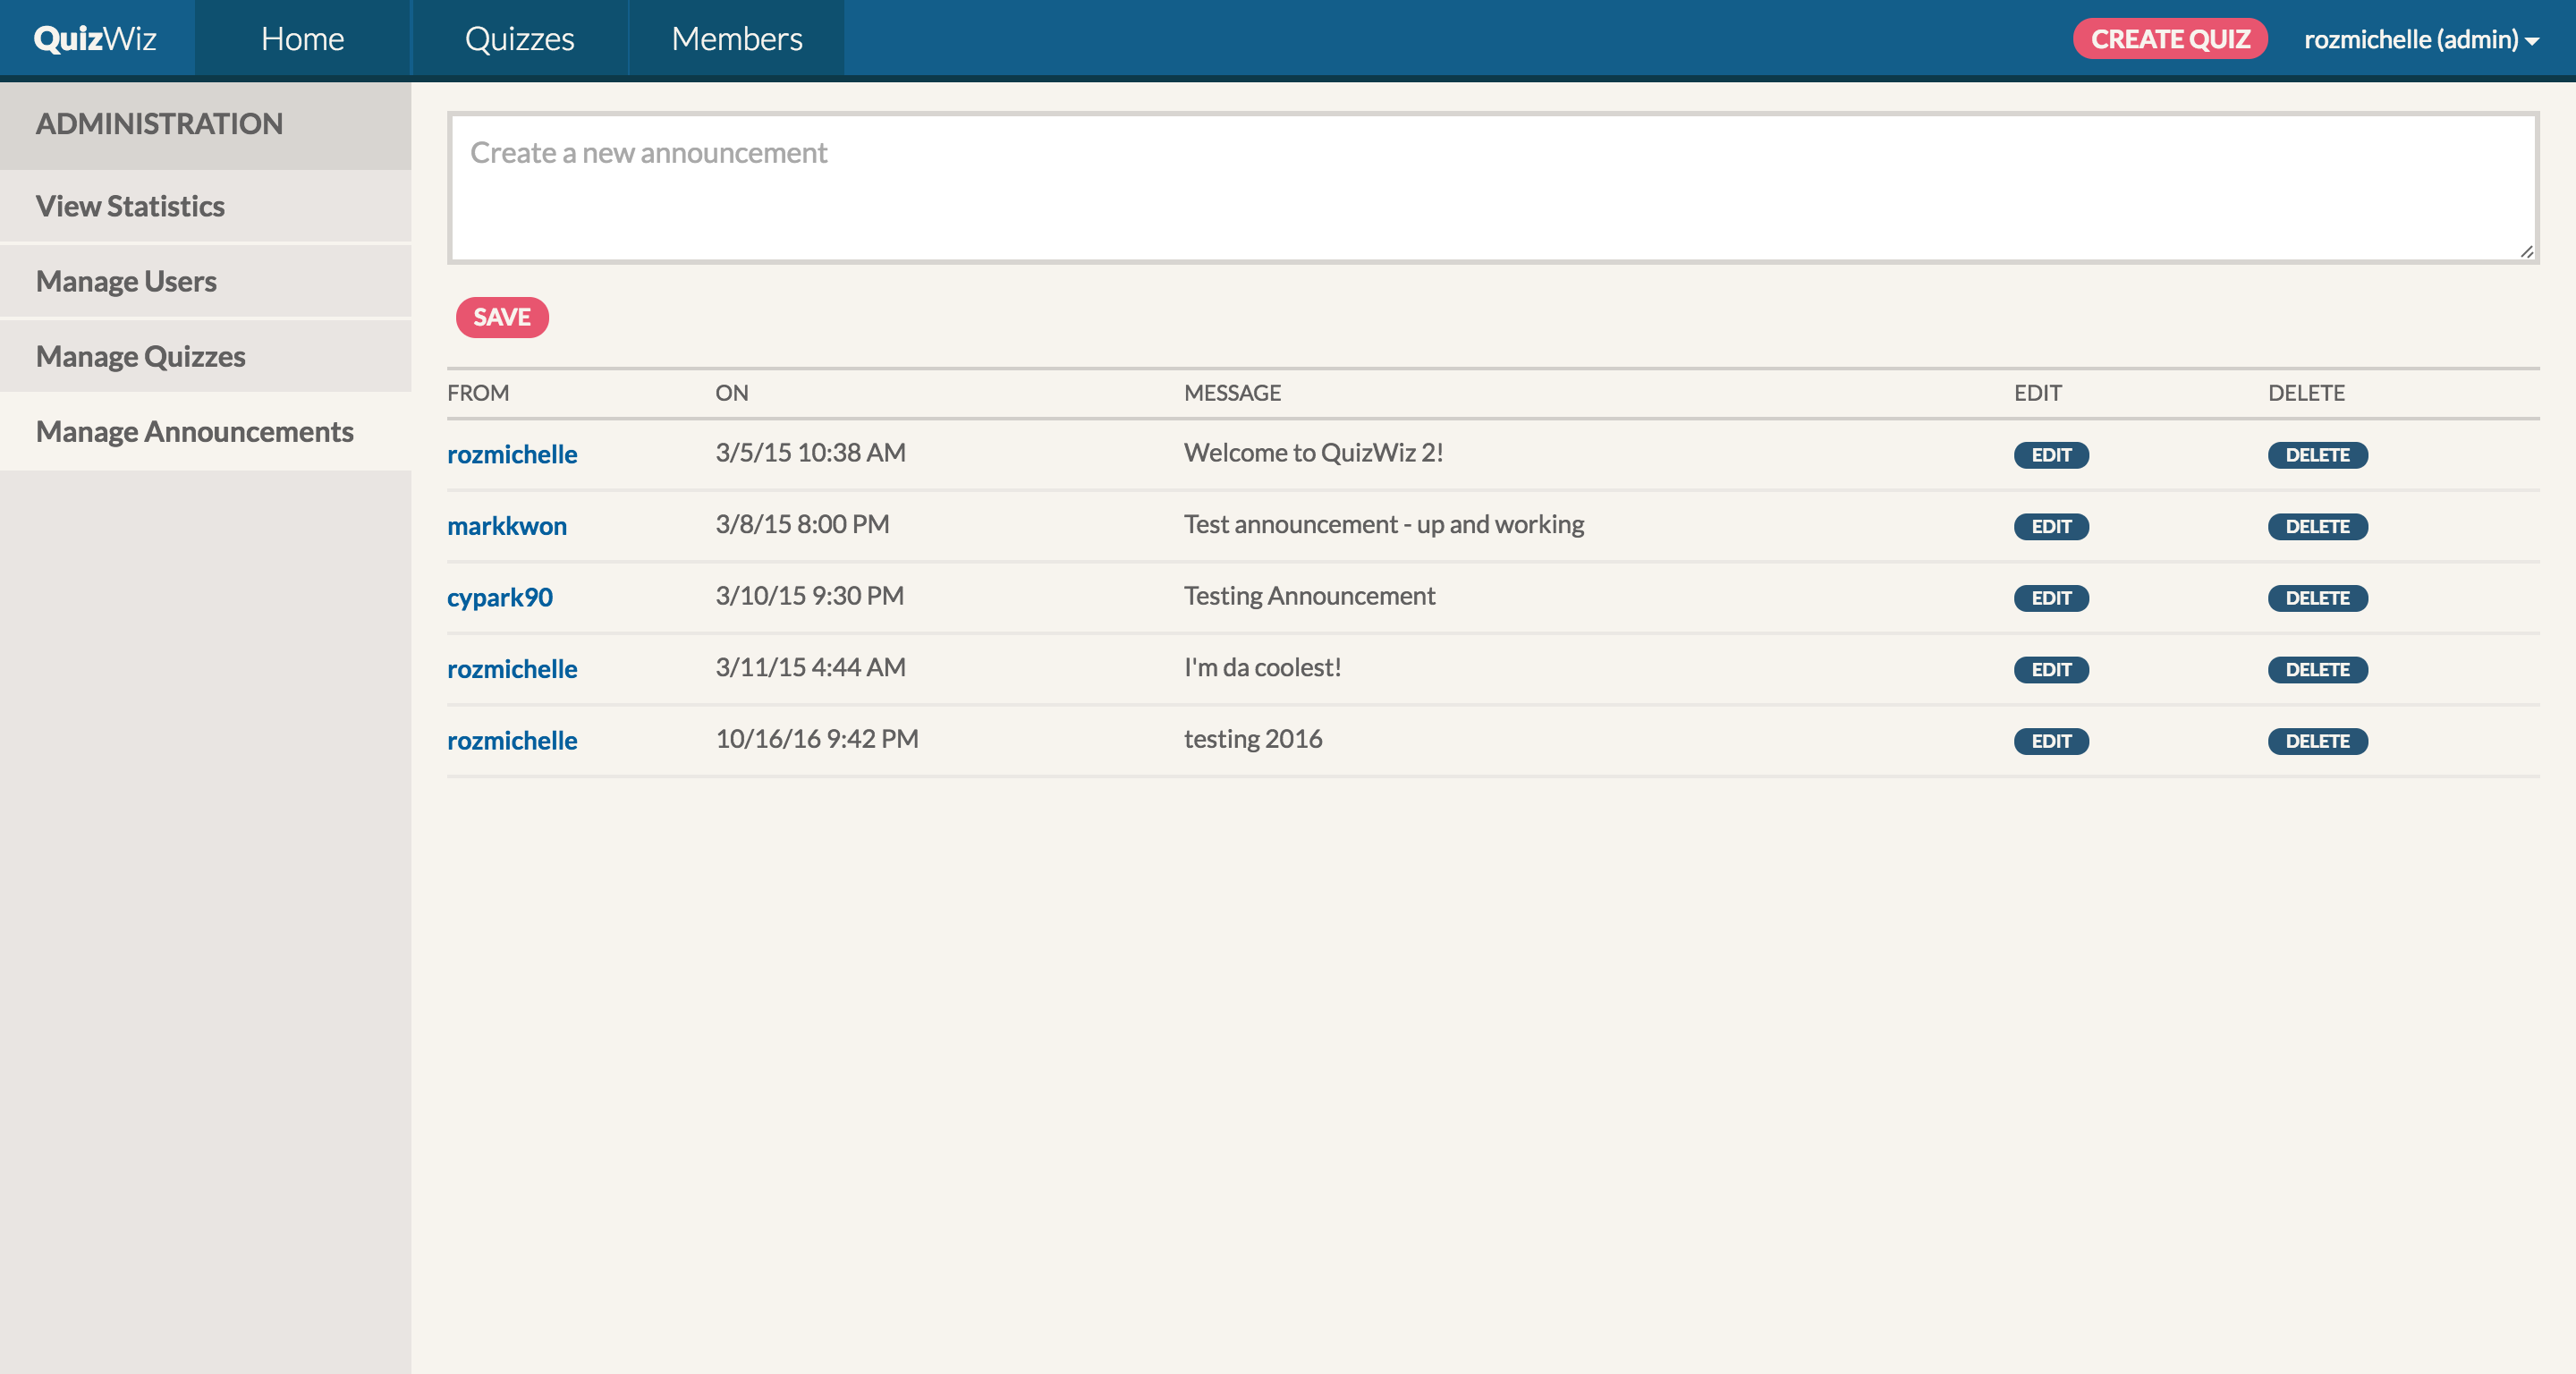
Task: Go to the Home tab
Action: coord(302,38)
